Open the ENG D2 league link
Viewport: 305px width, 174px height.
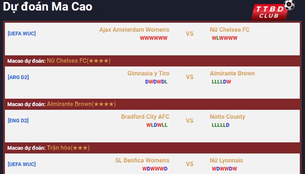coord(18,120)
